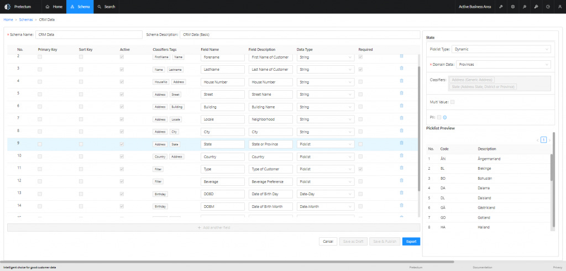
Task: Open the user profile icon
Action: coord(560,7)
